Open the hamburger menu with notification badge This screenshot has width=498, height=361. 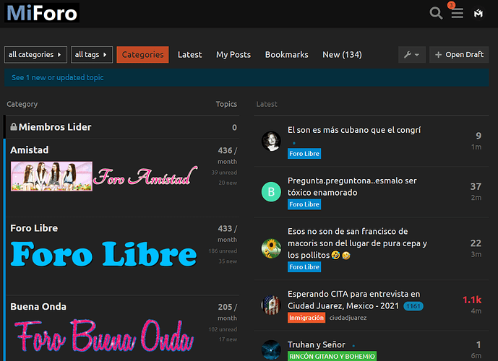[457, 13]
